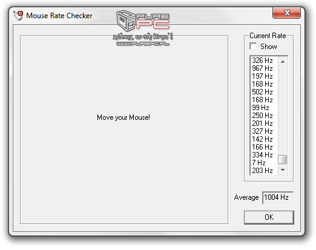This screenshot has height=250, width=316.
Task: Select the 334 Hz list entry
Action: click(264, 155)
